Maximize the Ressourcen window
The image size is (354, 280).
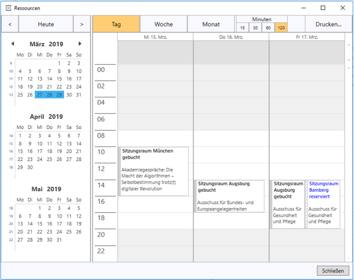tap(323, 8)
